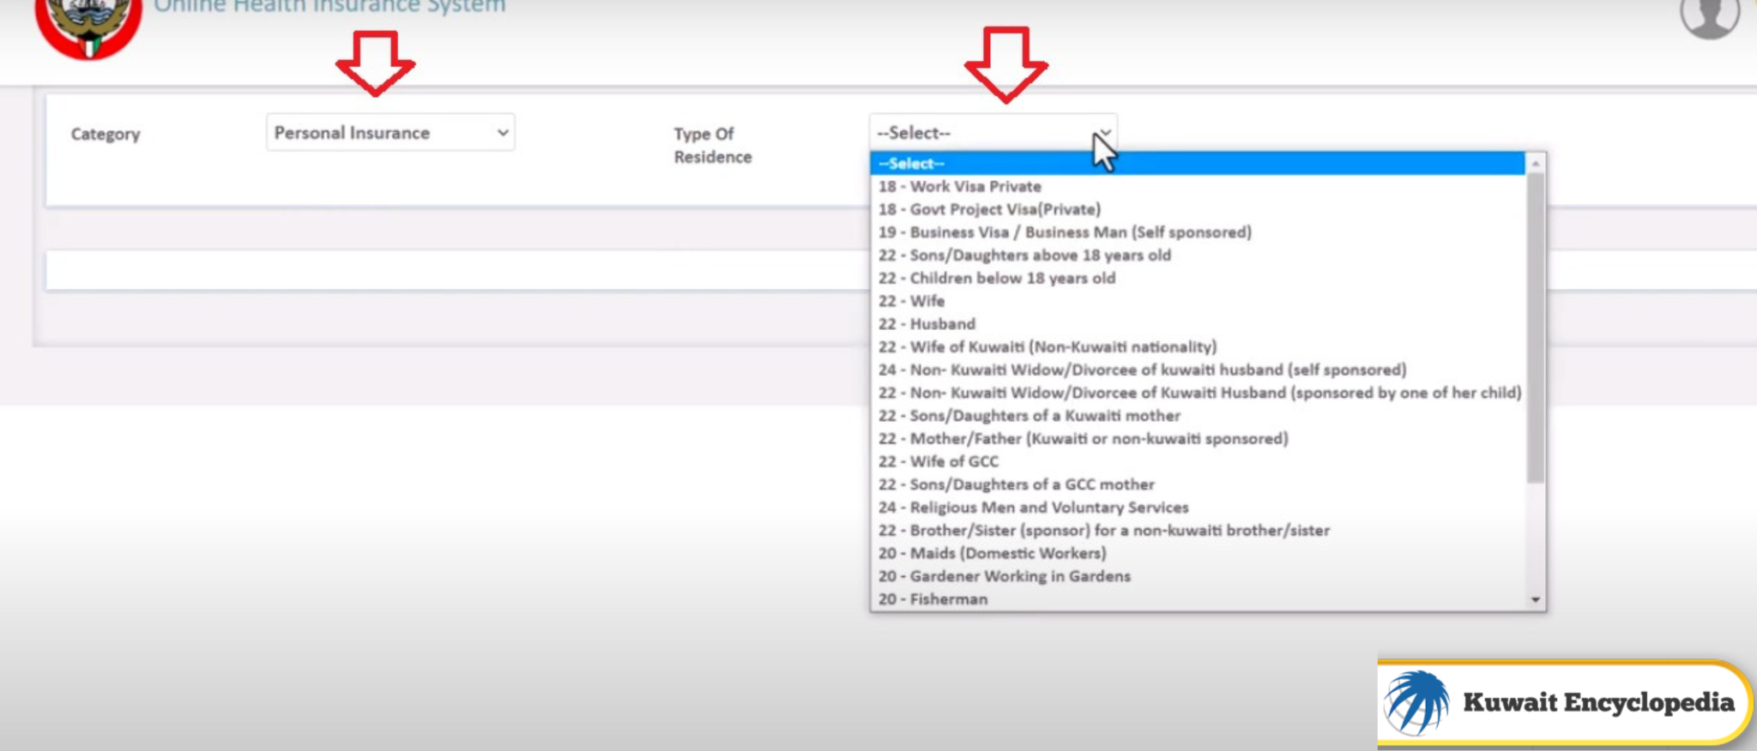Choose 20 - Gardener Working in Gardens
The height and width of the screenshot is (751, 1757).
pos(1004,577)
